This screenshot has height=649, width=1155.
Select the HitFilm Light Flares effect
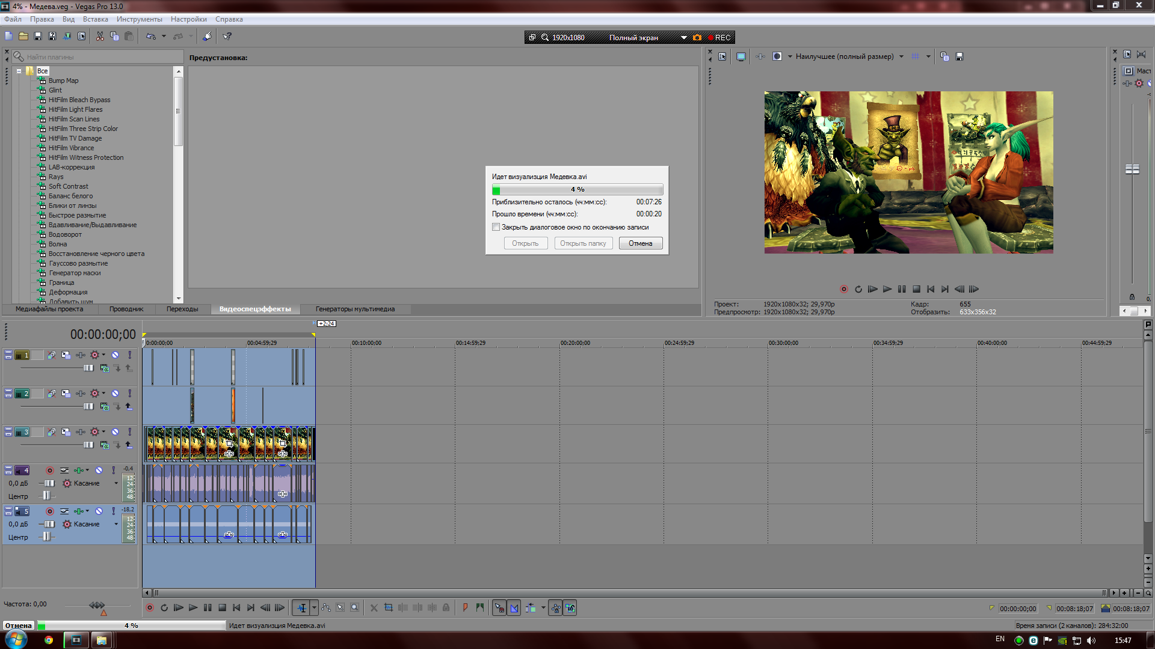tap(75, 109)
